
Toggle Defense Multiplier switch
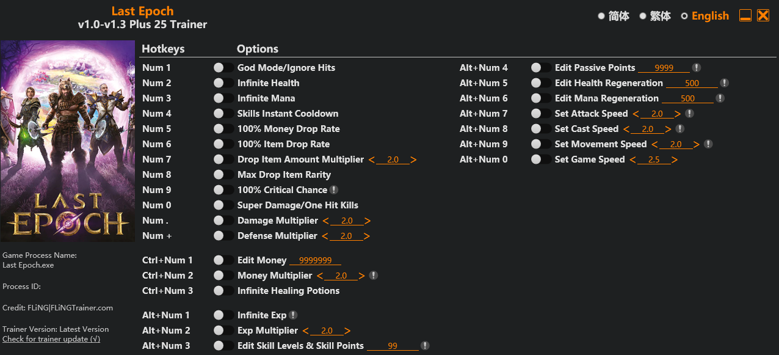click(x=223, y=236)
